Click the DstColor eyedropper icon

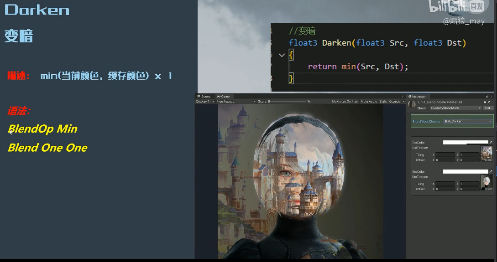[x=491, y=142]
